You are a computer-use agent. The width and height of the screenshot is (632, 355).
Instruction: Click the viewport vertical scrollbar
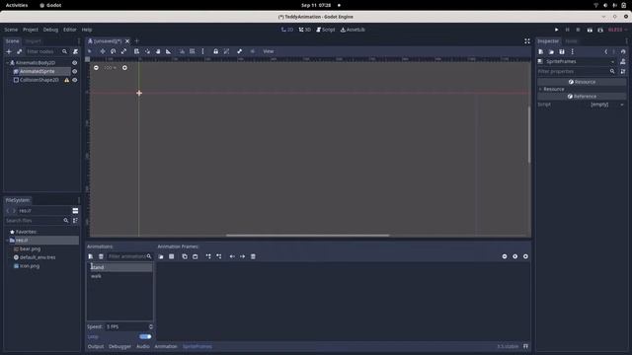tap(529, 135)
